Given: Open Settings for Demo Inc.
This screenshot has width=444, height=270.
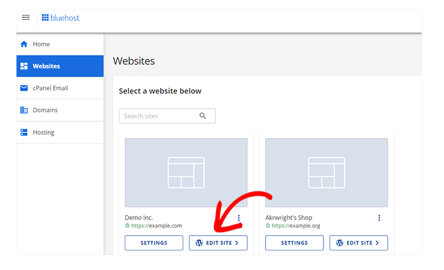Looking at the screenshot, I should (154, 243).
